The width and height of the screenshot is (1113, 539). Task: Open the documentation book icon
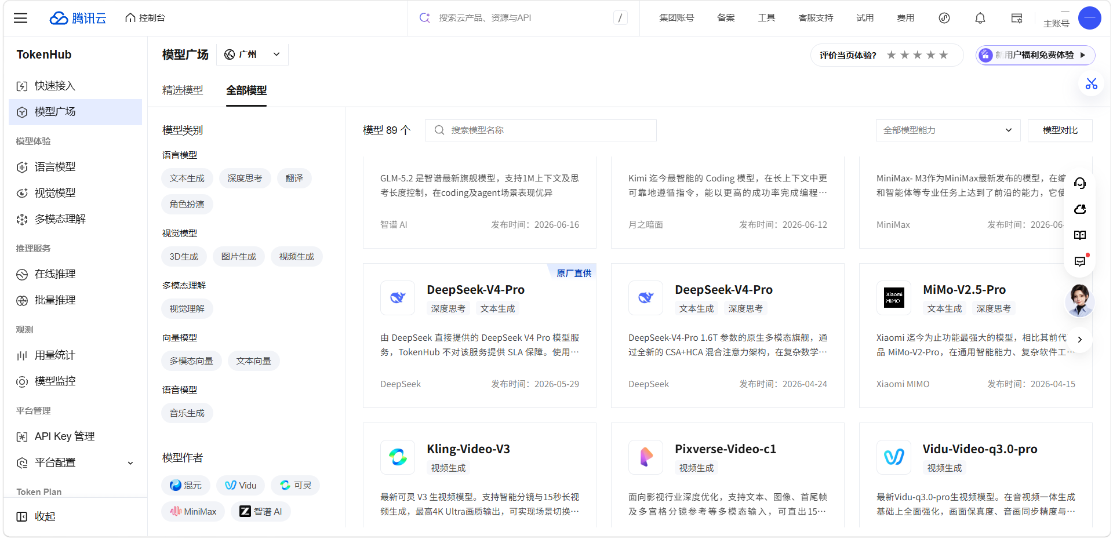pyautogui.click(x=1080, y=235)
